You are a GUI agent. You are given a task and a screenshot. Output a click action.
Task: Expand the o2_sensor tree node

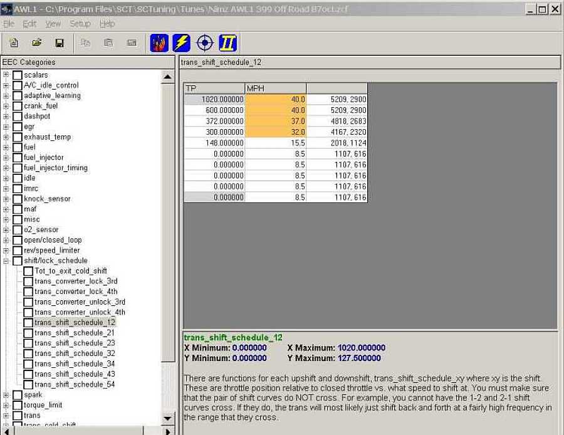coord(6,230)
